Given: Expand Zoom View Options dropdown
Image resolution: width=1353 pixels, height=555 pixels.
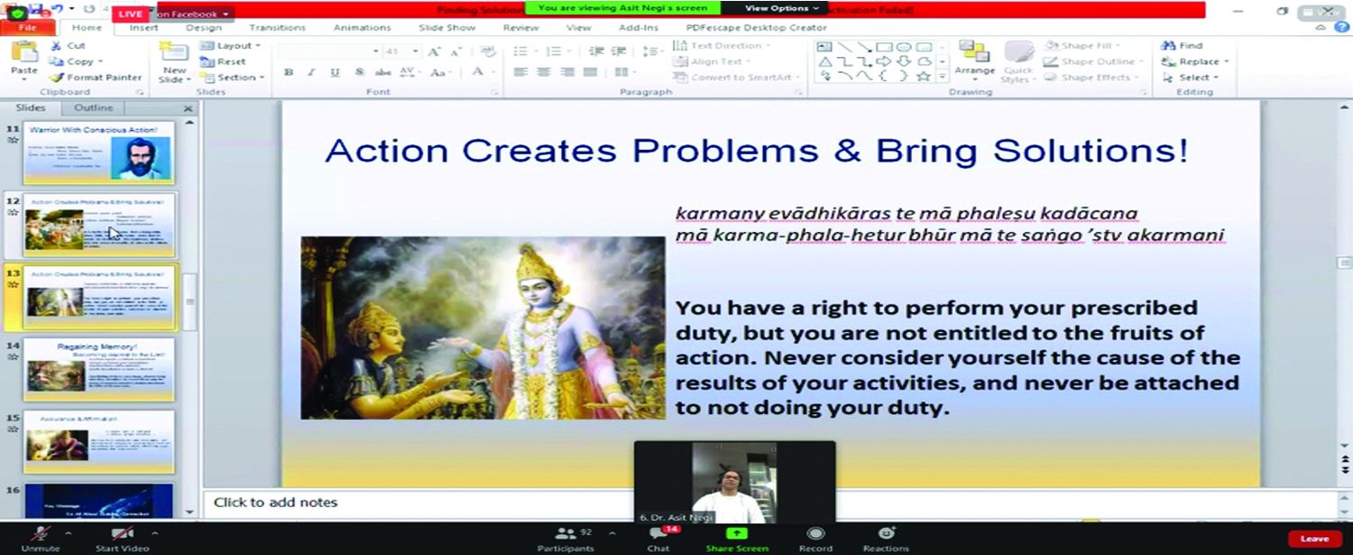Looking at the screenshot, I should [782, 8].
